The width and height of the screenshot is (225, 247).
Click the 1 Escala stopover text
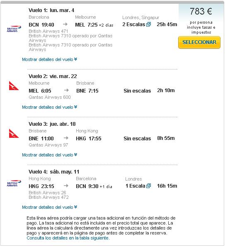135,186
